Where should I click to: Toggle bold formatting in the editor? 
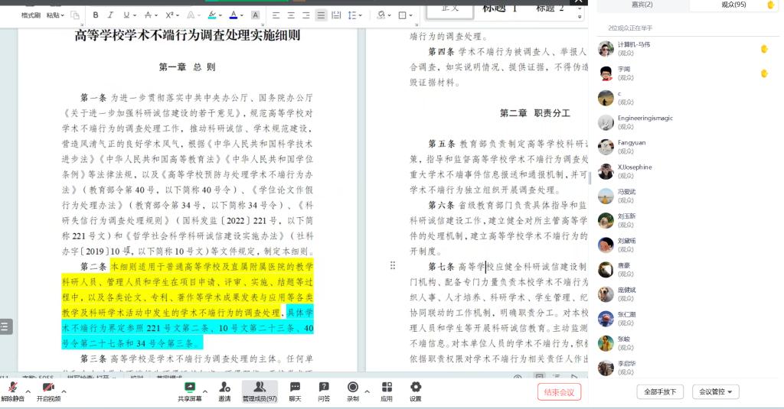coord(96,15)
